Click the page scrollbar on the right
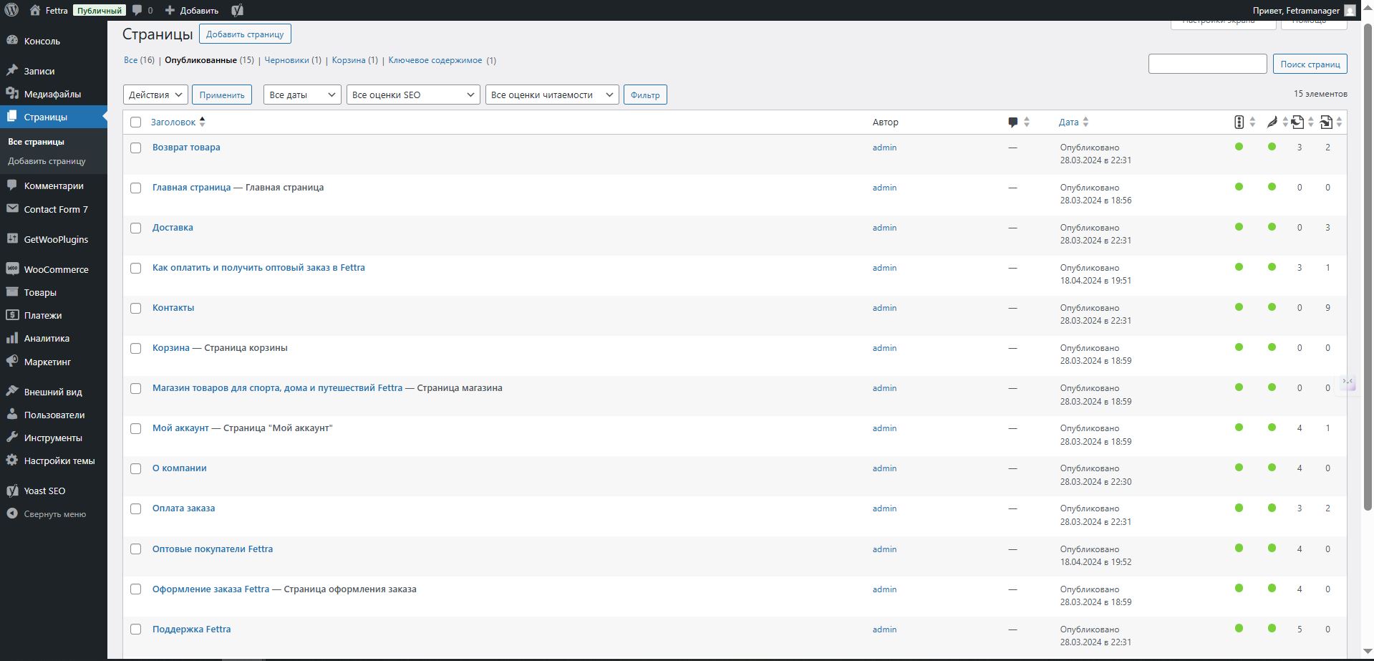Viewport: 1374px width, 661px height. [x=1367, y=265]
